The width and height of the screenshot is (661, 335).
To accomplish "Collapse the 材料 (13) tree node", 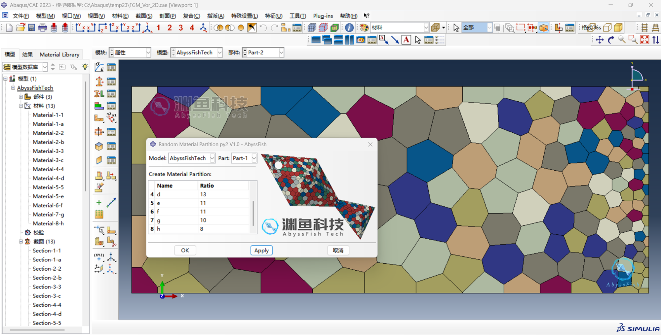I will [20, 106].
